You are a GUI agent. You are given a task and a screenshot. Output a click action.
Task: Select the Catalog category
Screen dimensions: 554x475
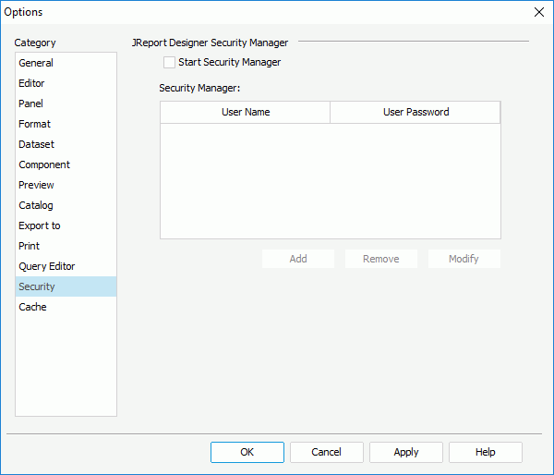click(66, 205)
